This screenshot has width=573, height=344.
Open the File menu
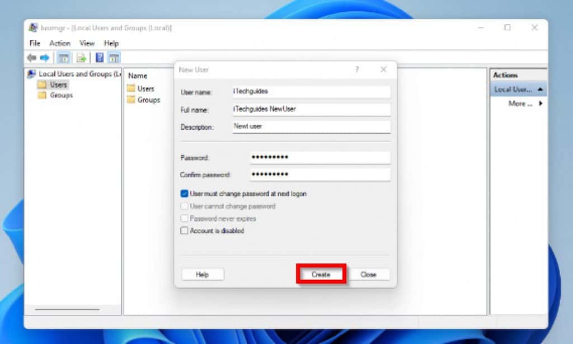click(35, 44)
